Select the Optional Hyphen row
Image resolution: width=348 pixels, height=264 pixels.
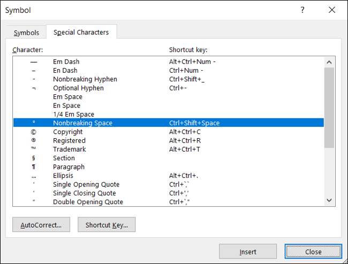pos(78,88)
